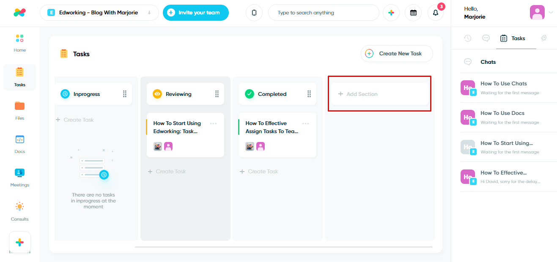Image resolution: width=557 pixels, height=262 pixels.
Task: Open the rocket tab in right panel
Action: [544, 38]
